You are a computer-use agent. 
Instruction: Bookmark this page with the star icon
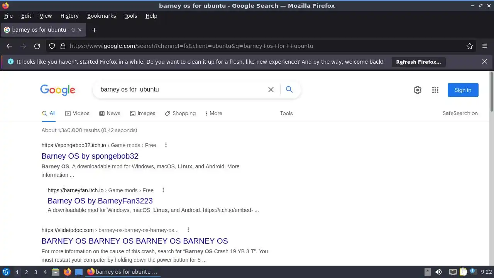[x=470, y=46]
